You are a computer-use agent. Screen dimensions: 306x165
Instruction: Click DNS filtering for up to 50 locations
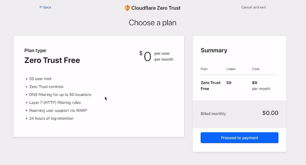(x=60, y=94)
